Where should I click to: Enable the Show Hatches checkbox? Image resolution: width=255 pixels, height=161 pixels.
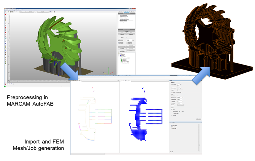[x=171, y=127]
